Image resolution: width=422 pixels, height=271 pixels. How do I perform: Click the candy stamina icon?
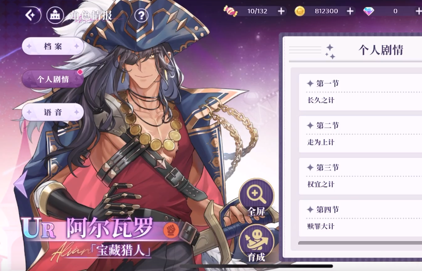(x=230, y=11)
